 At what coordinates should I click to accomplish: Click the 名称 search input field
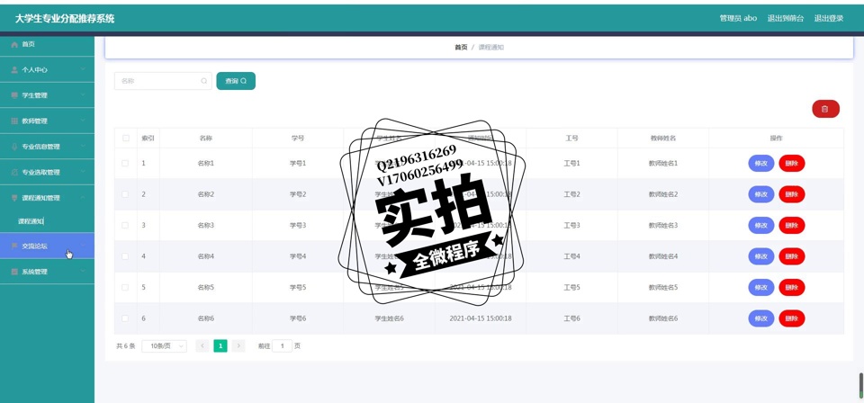[x=163, y=81]
